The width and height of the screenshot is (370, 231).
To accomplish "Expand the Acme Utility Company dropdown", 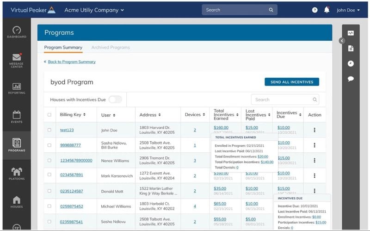I will (x=94, y=10).
